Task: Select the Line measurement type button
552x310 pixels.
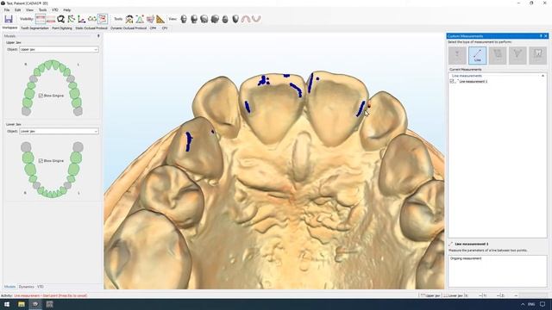Action: (x=477, y=55)
